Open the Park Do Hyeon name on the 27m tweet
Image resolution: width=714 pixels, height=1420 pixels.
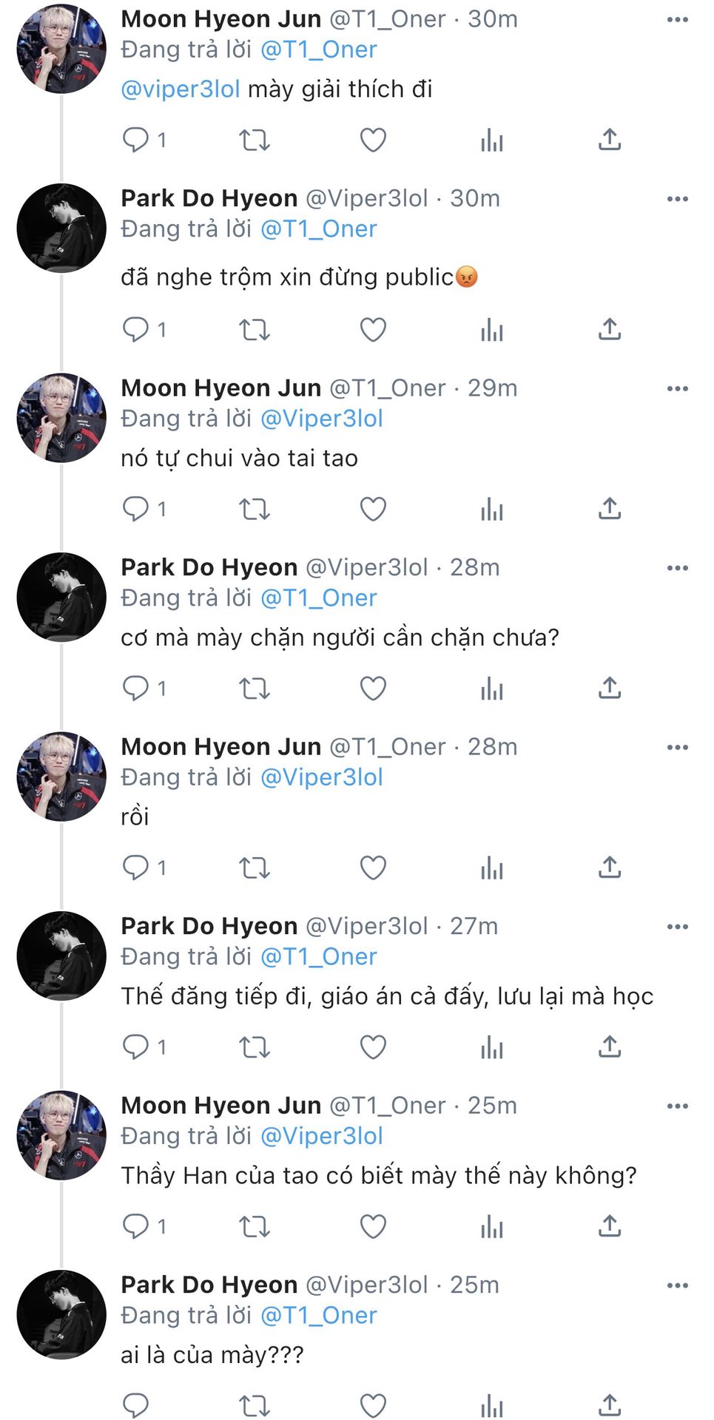click(209, 926)
